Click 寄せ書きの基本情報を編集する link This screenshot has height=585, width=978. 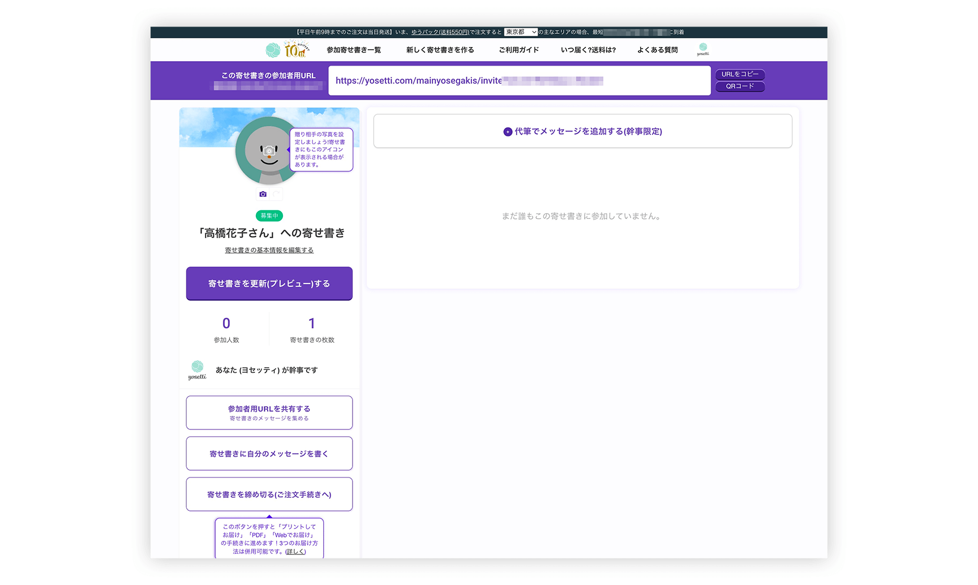point(269,250)
